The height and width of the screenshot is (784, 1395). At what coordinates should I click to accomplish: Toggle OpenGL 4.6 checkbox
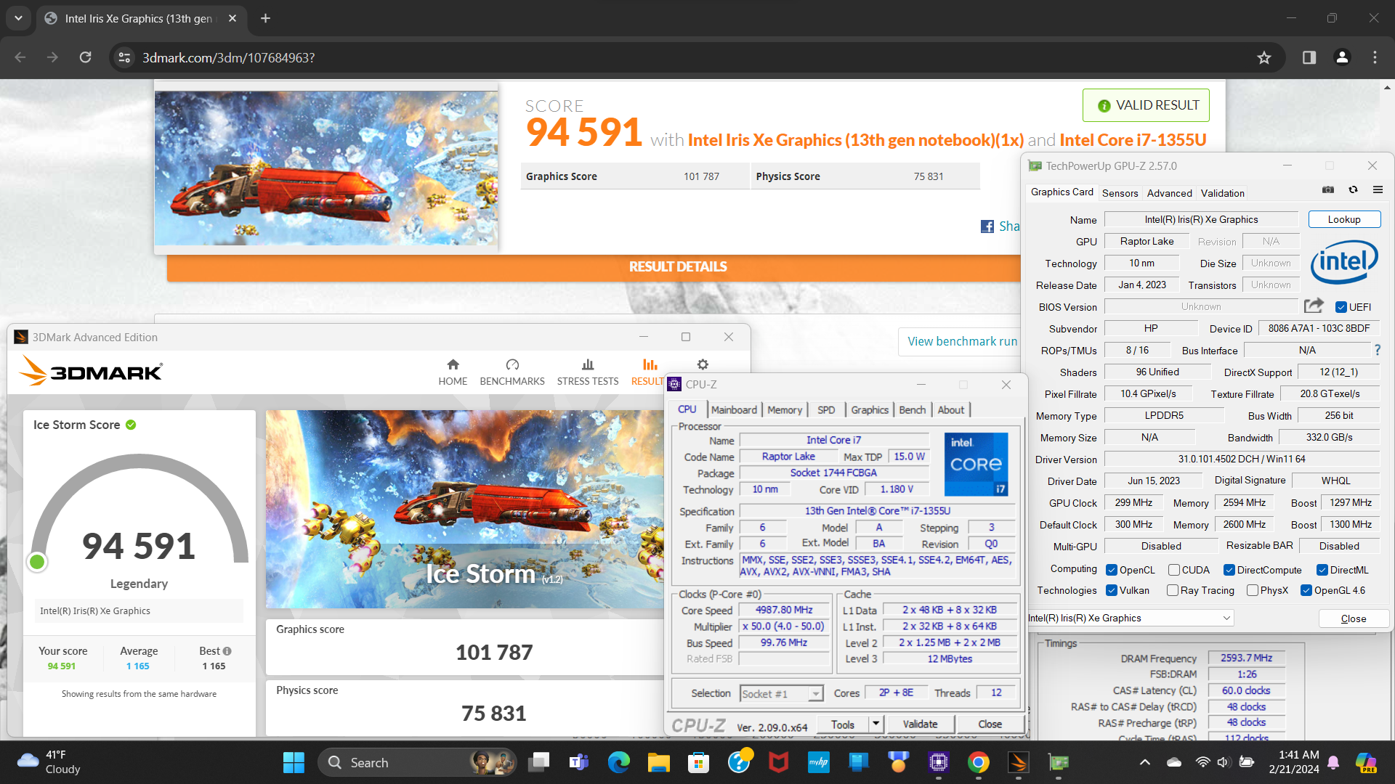(x=1306, y=590)
